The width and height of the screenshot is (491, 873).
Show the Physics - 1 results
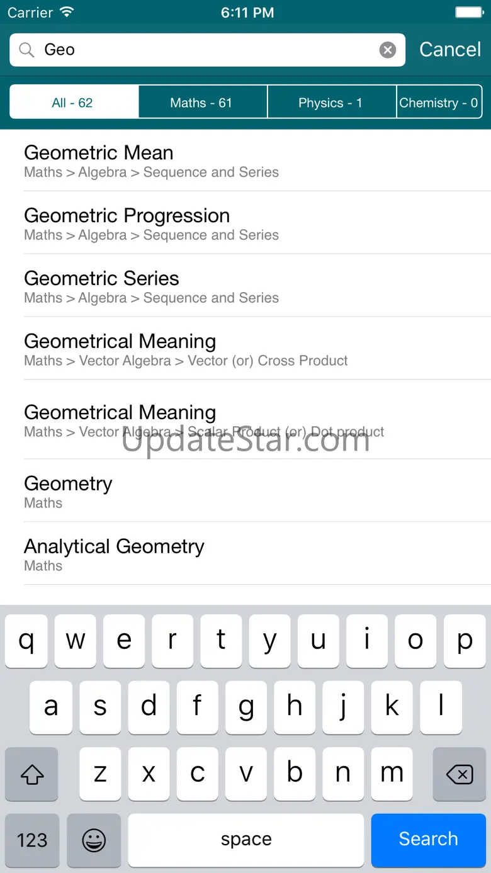click(x=331, y=103)
